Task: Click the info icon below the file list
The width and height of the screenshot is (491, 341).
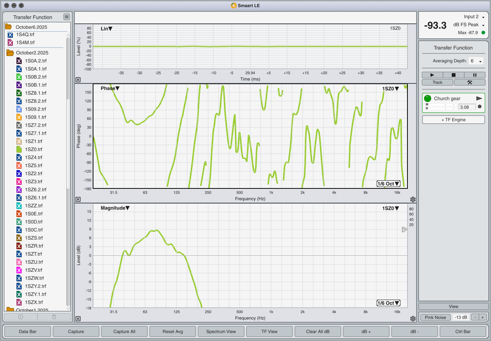Action: 21,317
